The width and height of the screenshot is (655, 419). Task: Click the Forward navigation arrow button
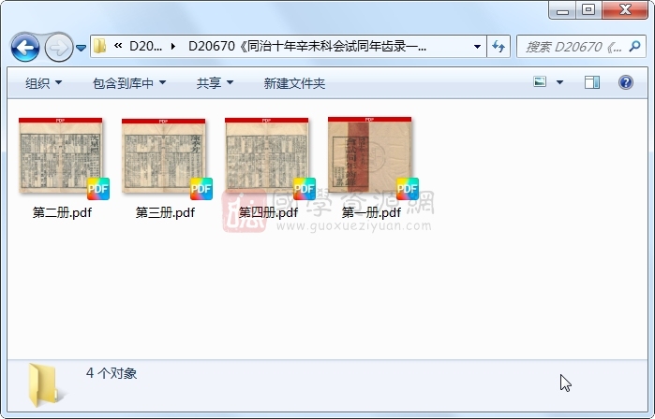coord(57,46)
